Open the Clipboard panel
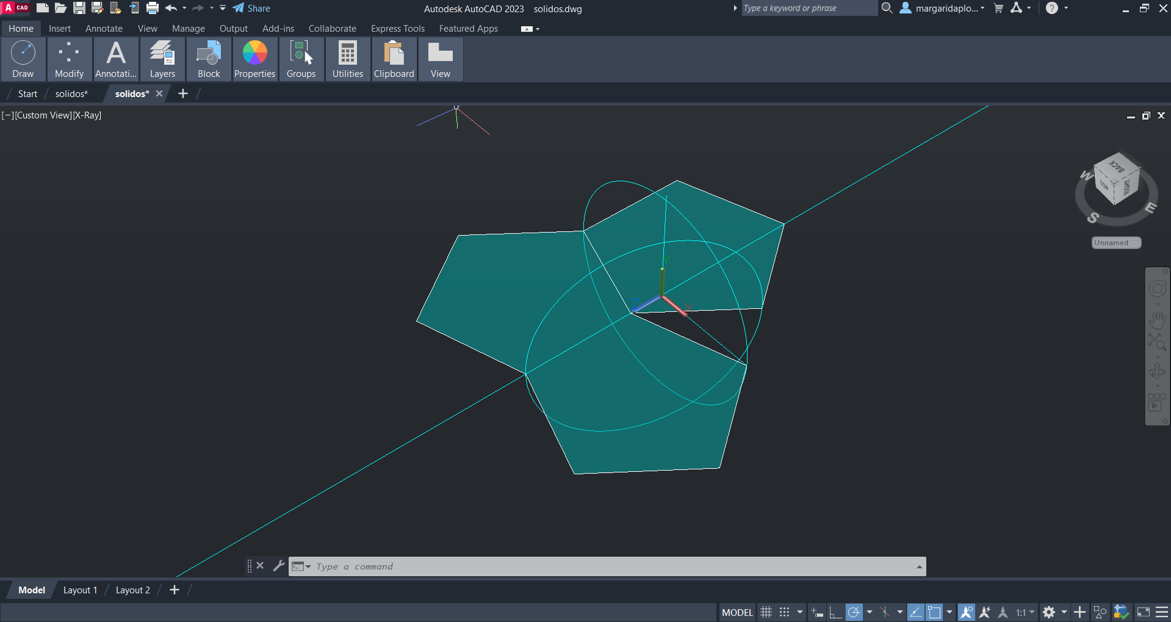This screenshot has height=622, width=1171. click(x=394, y=59)
